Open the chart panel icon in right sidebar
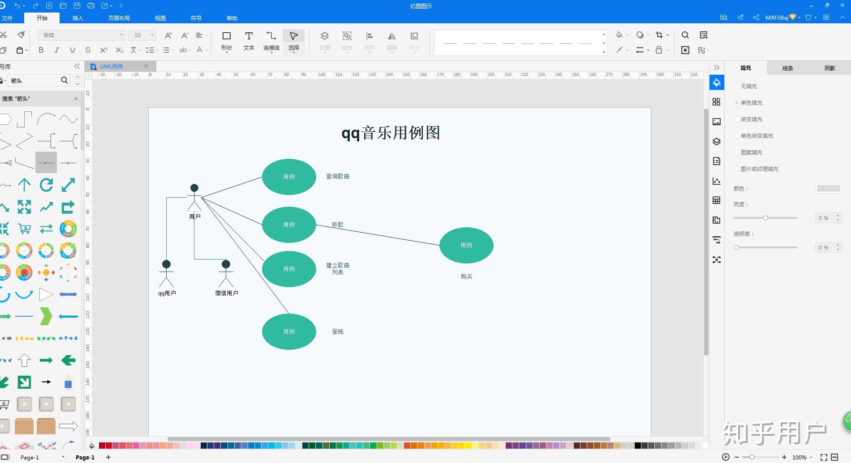 [x=717, y=181]
